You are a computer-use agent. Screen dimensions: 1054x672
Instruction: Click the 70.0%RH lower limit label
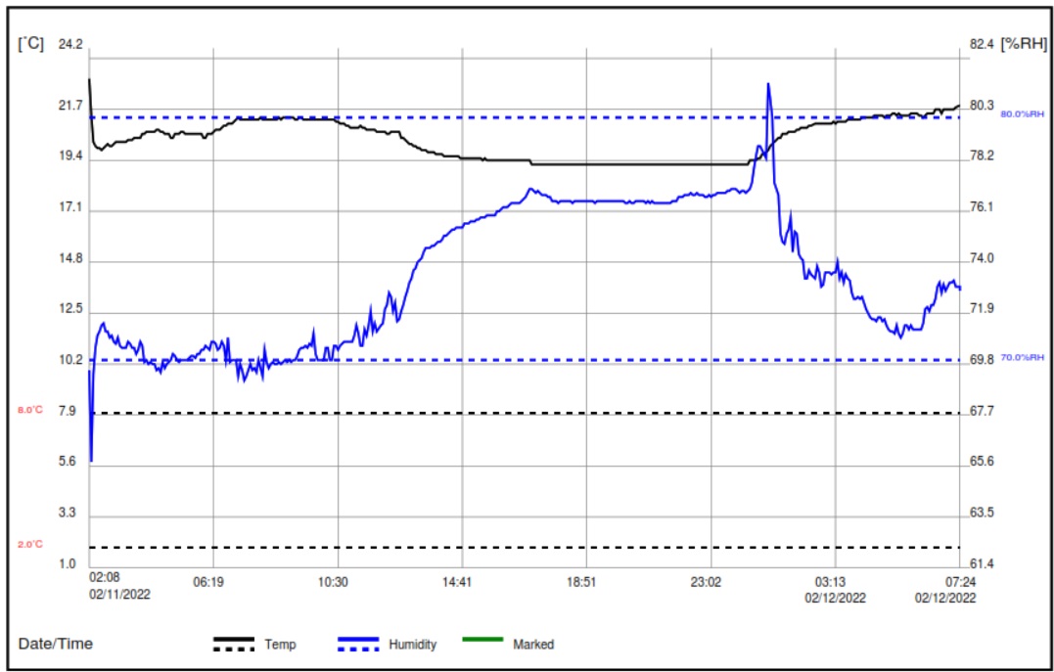tap(1022, 358)
